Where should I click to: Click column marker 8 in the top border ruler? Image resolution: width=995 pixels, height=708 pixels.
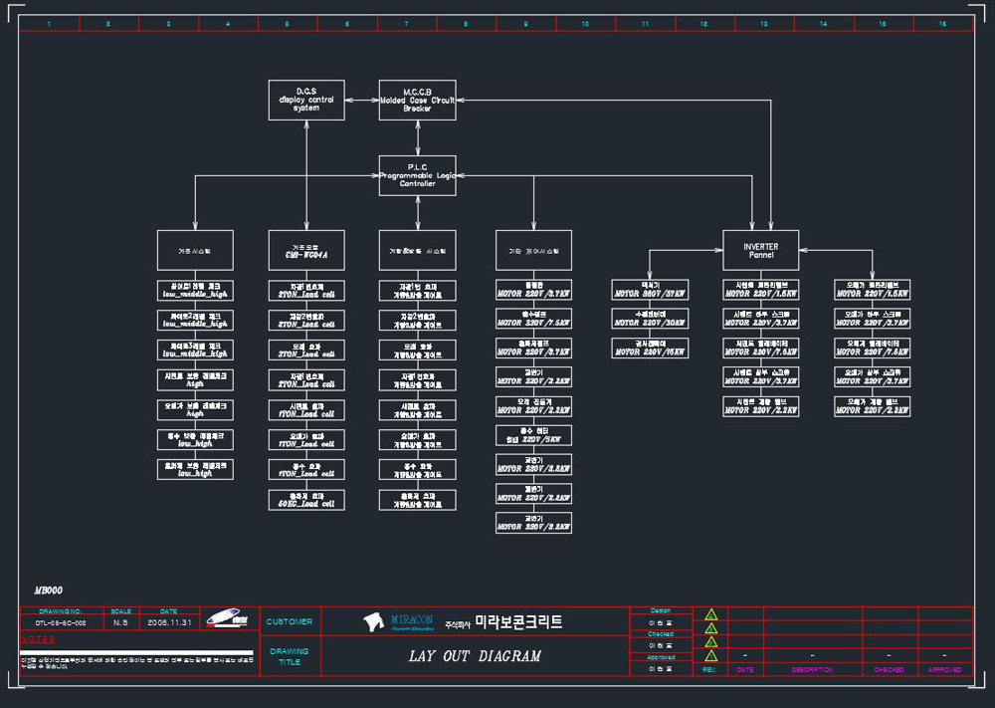coord(466,24)
